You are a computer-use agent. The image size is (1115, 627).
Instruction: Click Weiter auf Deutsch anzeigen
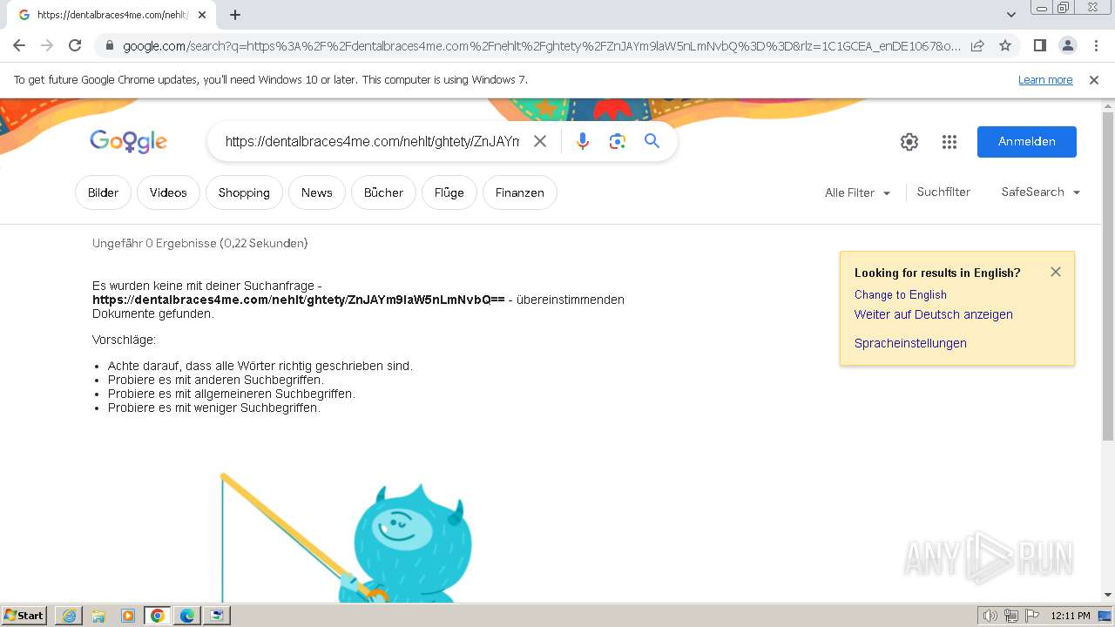point(933,314)
